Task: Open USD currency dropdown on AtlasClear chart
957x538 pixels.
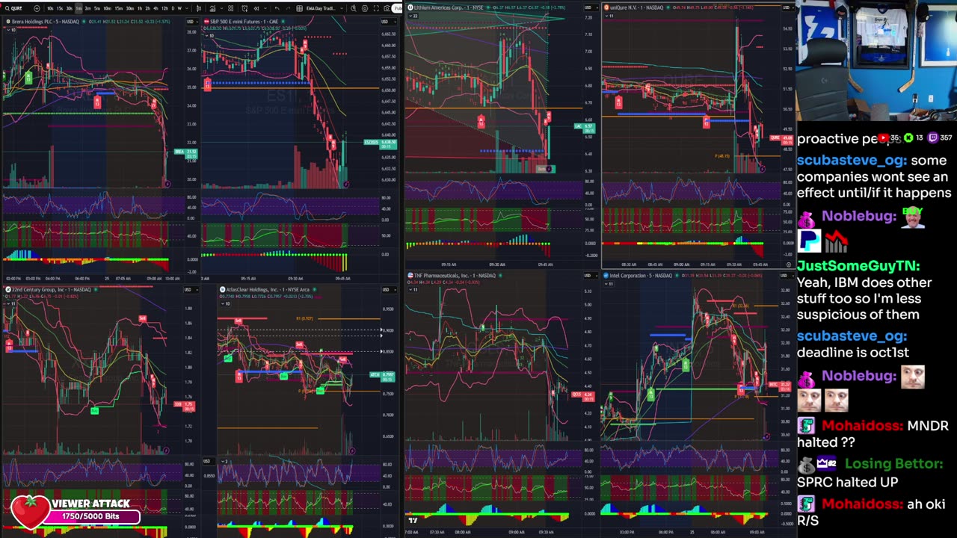Action: [391, 289]
